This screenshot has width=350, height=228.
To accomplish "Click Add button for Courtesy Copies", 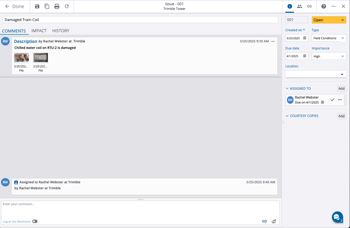I will [x=341, y=116].
